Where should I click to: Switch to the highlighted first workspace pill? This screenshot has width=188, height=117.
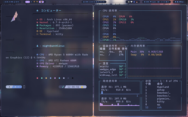pos(28,2)
